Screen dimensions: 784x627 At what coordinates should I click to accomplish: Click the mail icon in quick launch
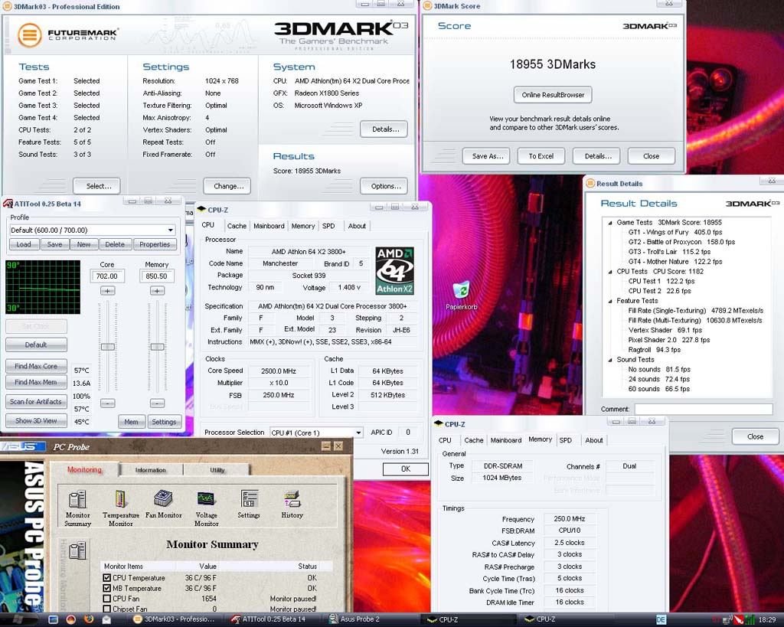pyautogui.click(x=106, y=619)
